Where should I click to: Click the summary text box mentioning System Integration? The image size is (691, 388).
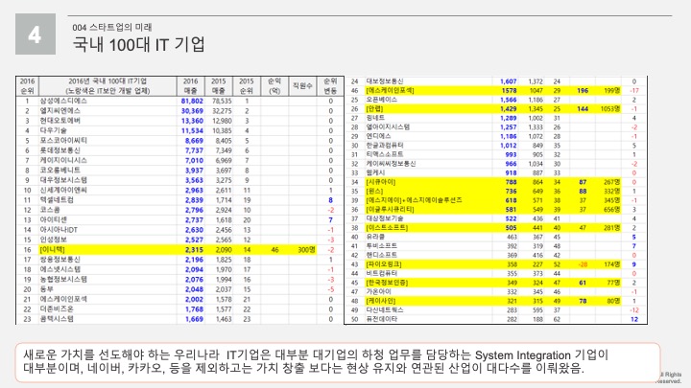[338, 362]
